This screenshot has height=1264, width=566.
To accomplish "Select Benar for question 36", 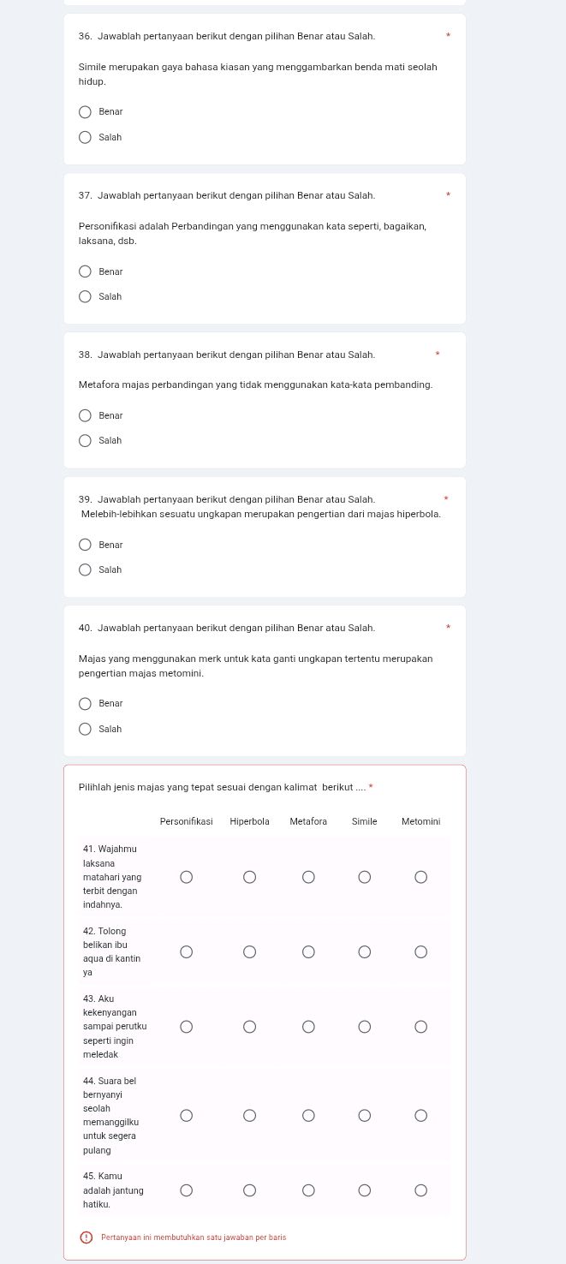I will click(x=85, y=112).
